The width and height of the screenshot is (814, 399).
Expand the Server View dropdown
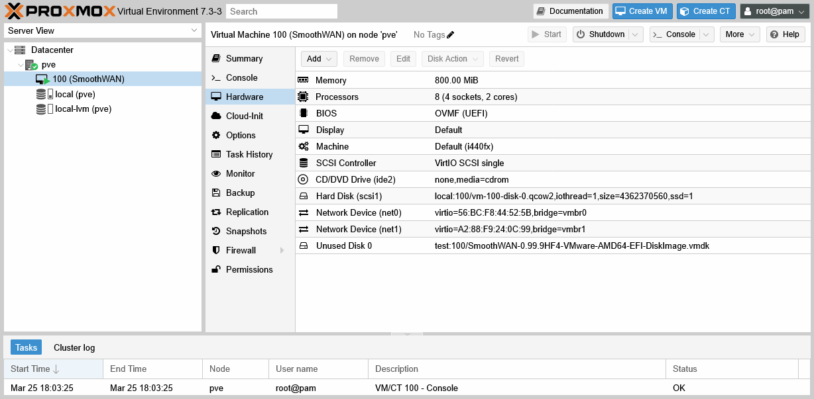194,30
